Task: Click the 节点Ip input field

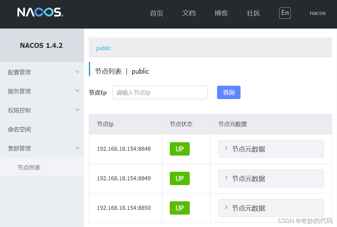Action: point(160,92)
